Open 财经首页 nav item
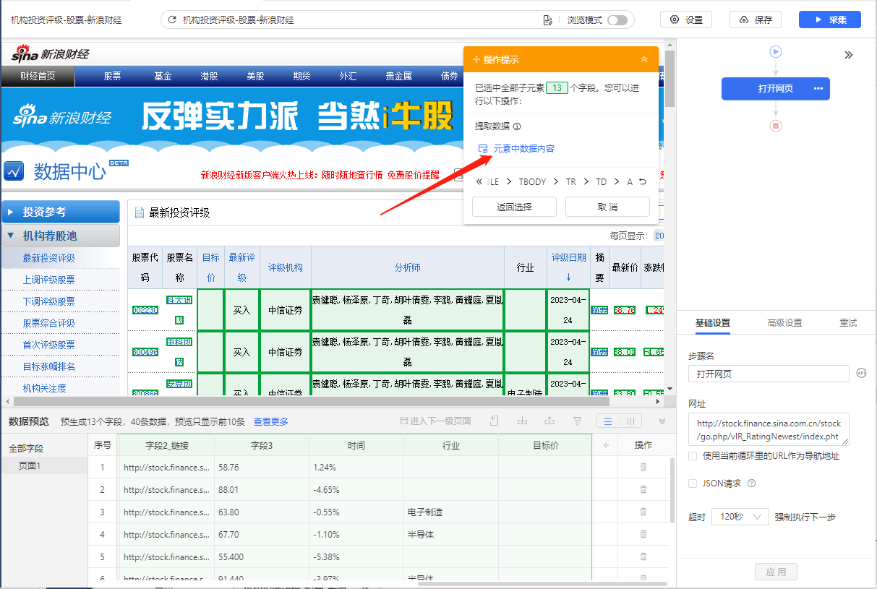Image resolution: width=877 pixels, height=589 pixels. [38, 76]
